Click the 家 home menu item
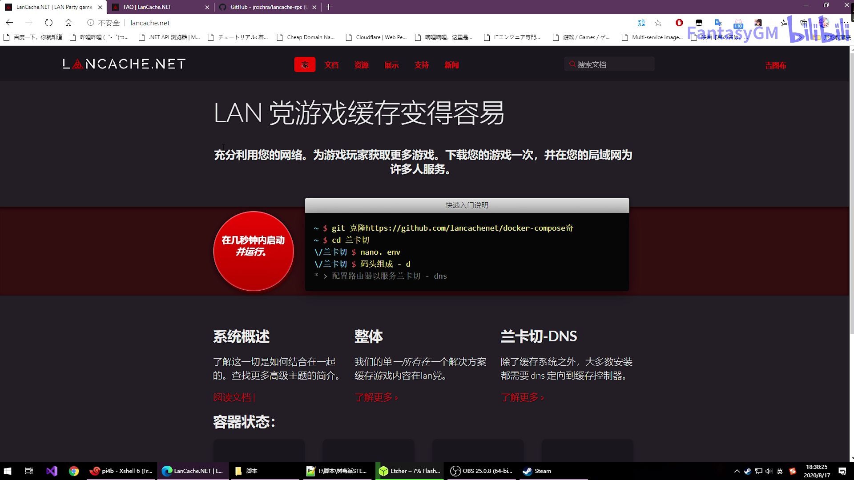Screen dimensions: 854x480 pyautogui.click(x=305, y=65)
